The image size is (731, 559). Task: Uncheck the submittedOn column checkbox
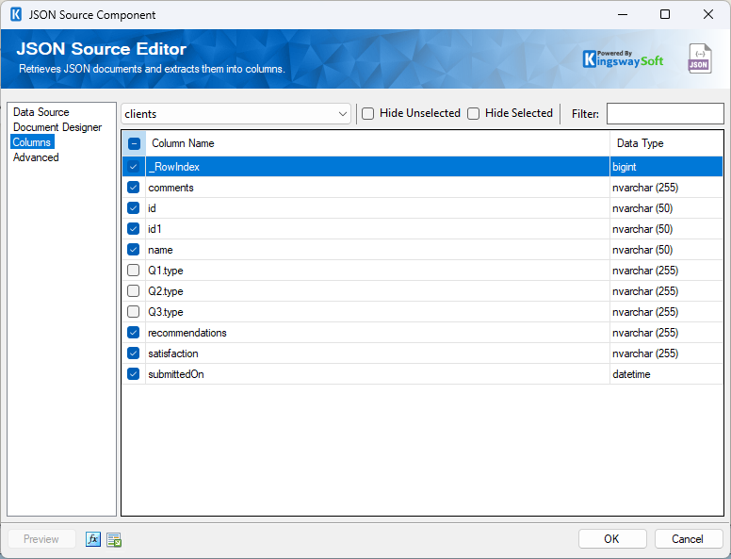tap(134, 373)
